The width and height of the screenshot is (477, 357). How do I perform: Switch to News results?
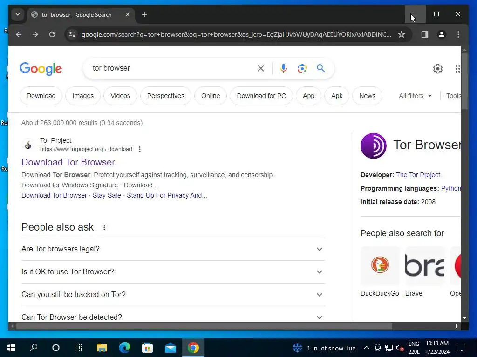367,96
